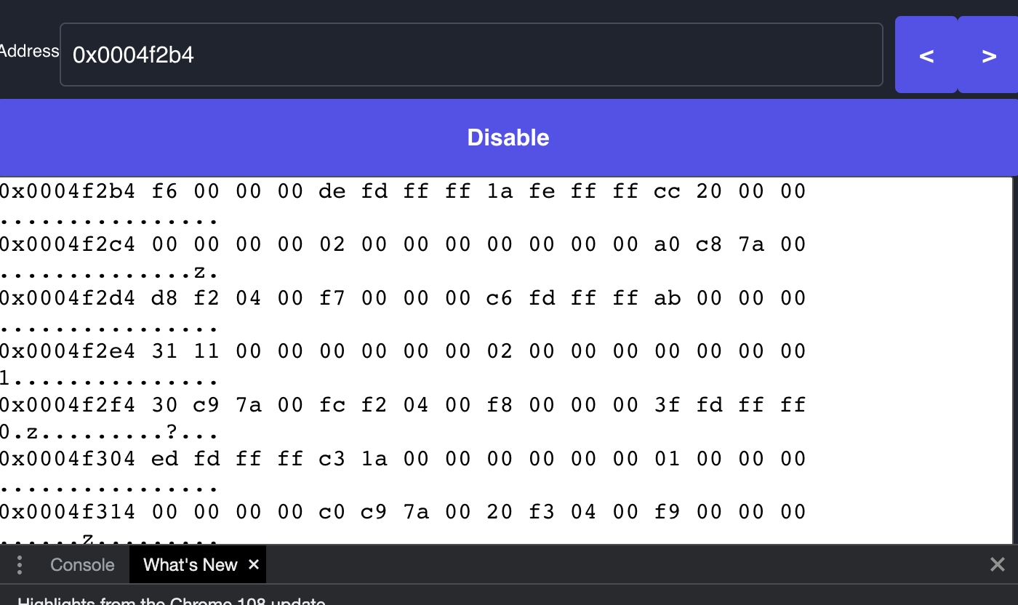Image resolution: width=1018 pixels, height=605 pixels.
Task: Select the row address 0x0004f2d4
Action: point(68,298)
